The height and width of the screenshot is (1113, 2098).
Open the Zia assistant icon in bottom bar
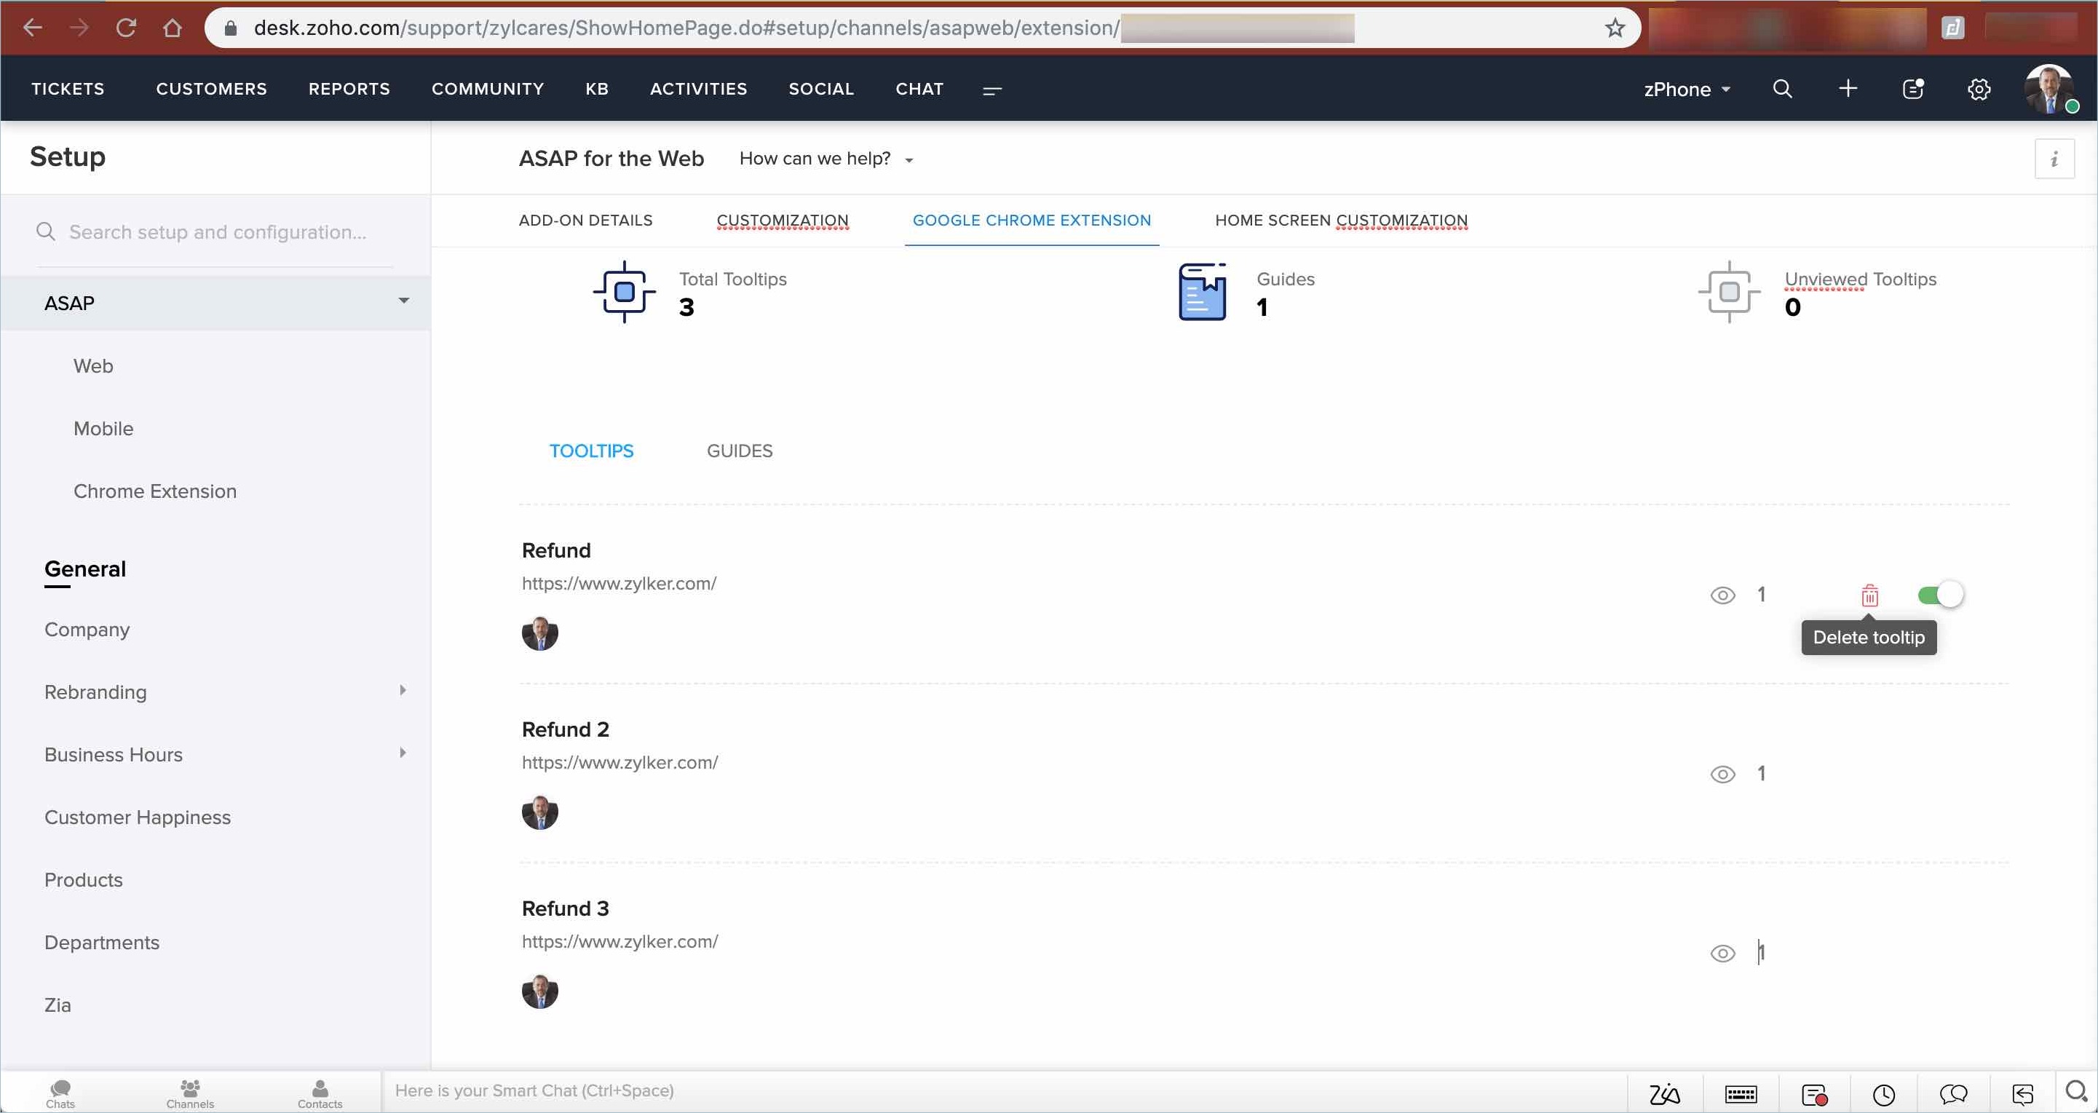(x=1664, y=1093)
